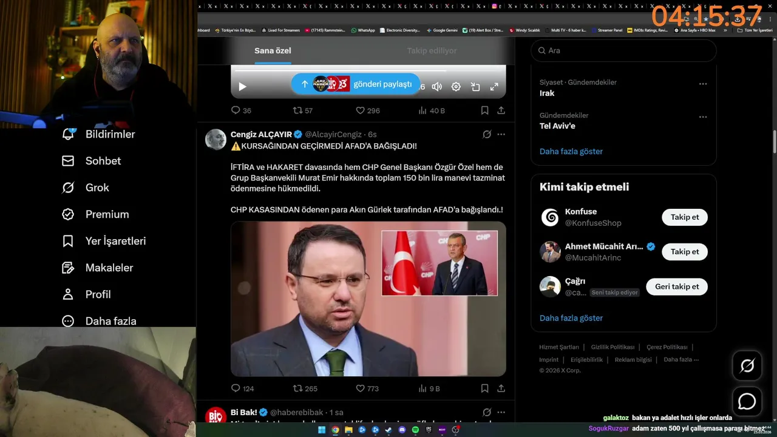Viewport: 777px width, 437px height.
Task: Open Cengiz ALÇAYIR profile avatar
Action: [215, 140]
